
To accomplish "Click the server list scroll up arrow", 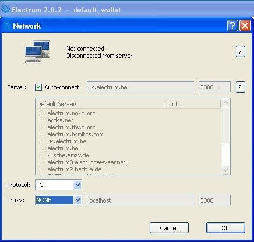I will click(x=225, y=103).
